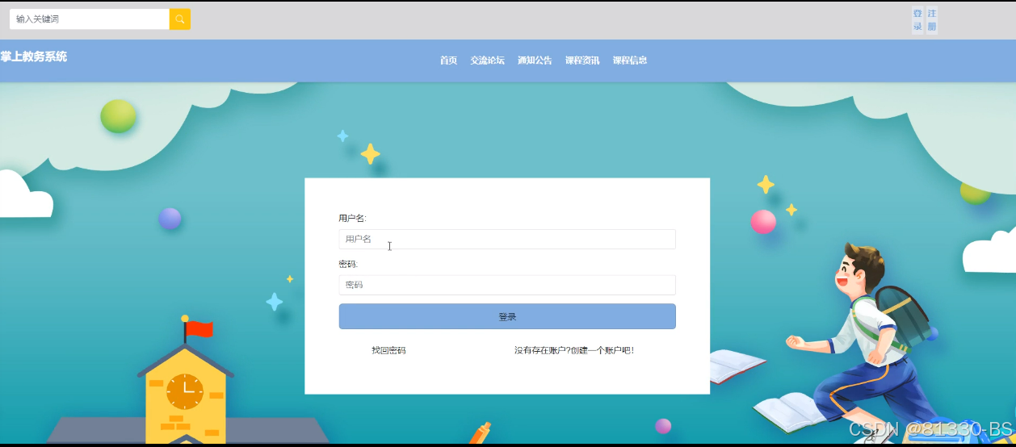
Task: Click the yellow search magnifier icon
Action: coord(180,19)
